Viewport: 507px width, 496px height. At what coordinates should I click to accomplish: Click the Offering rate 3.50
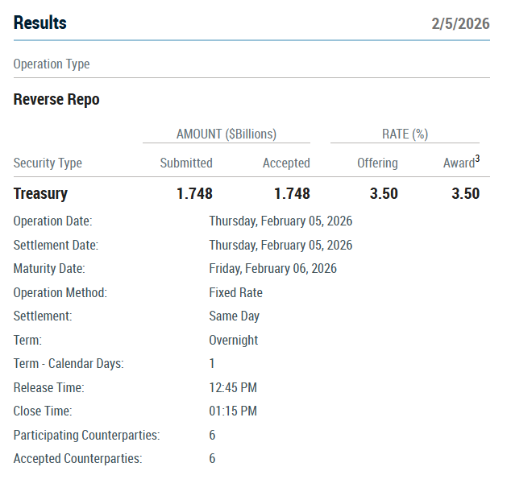coord(384,194)
